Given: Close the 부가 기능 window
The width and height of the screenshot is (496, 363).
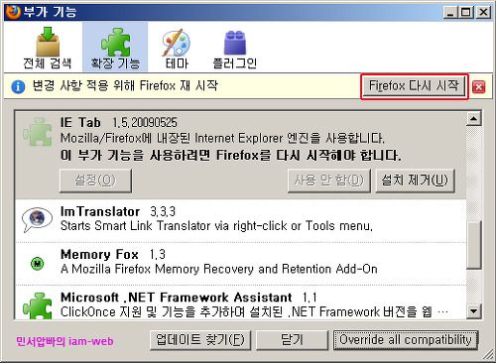Looking at the screenshot, I should coord(483,13).
